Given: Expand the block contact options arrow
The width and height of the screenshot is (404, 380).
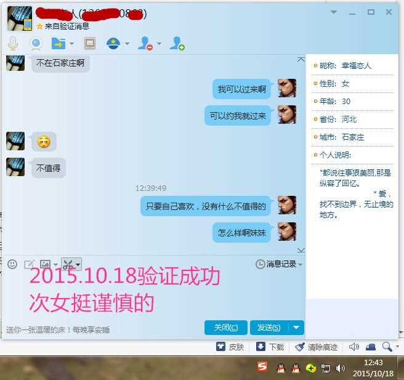Looking at the screenshot, I should (160, 44).
